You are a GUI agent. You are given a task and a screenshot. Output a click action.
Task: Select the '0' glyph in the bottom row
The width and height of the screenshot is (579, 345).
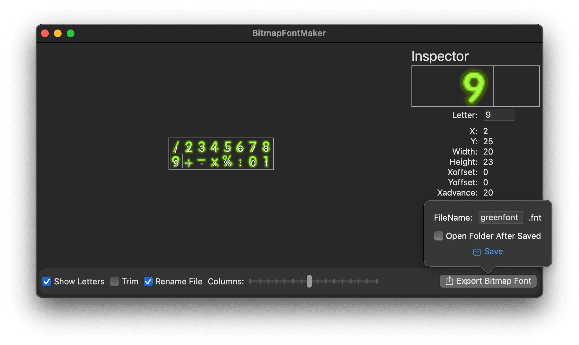tap(253, 163)
